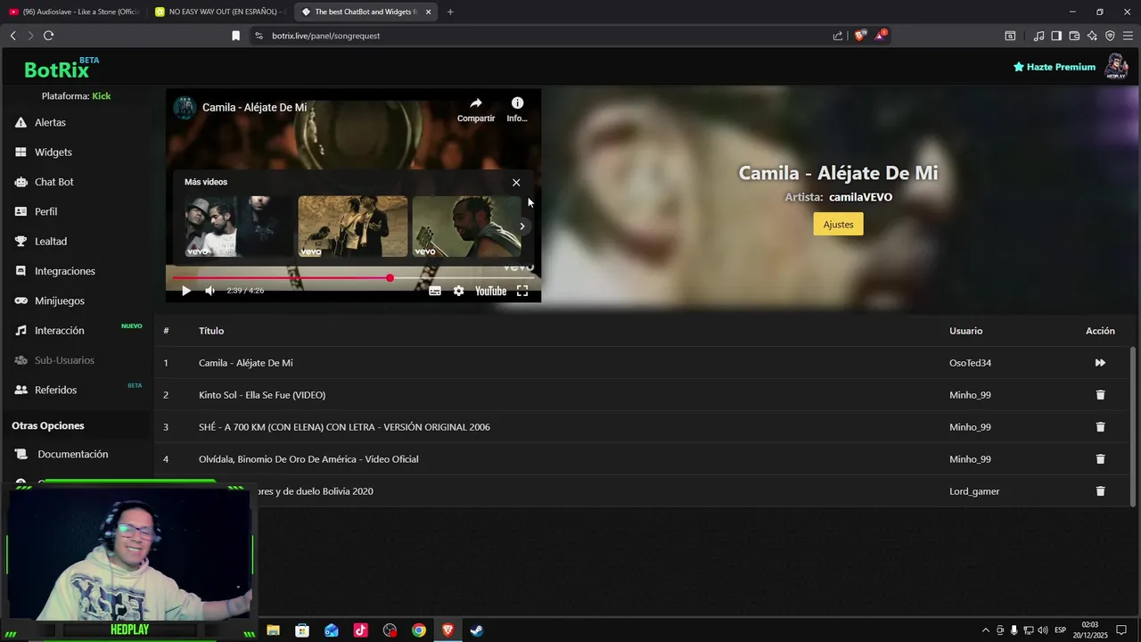Click user Lord_gamer in the list
1141x642 pixels.
[974, 491]
